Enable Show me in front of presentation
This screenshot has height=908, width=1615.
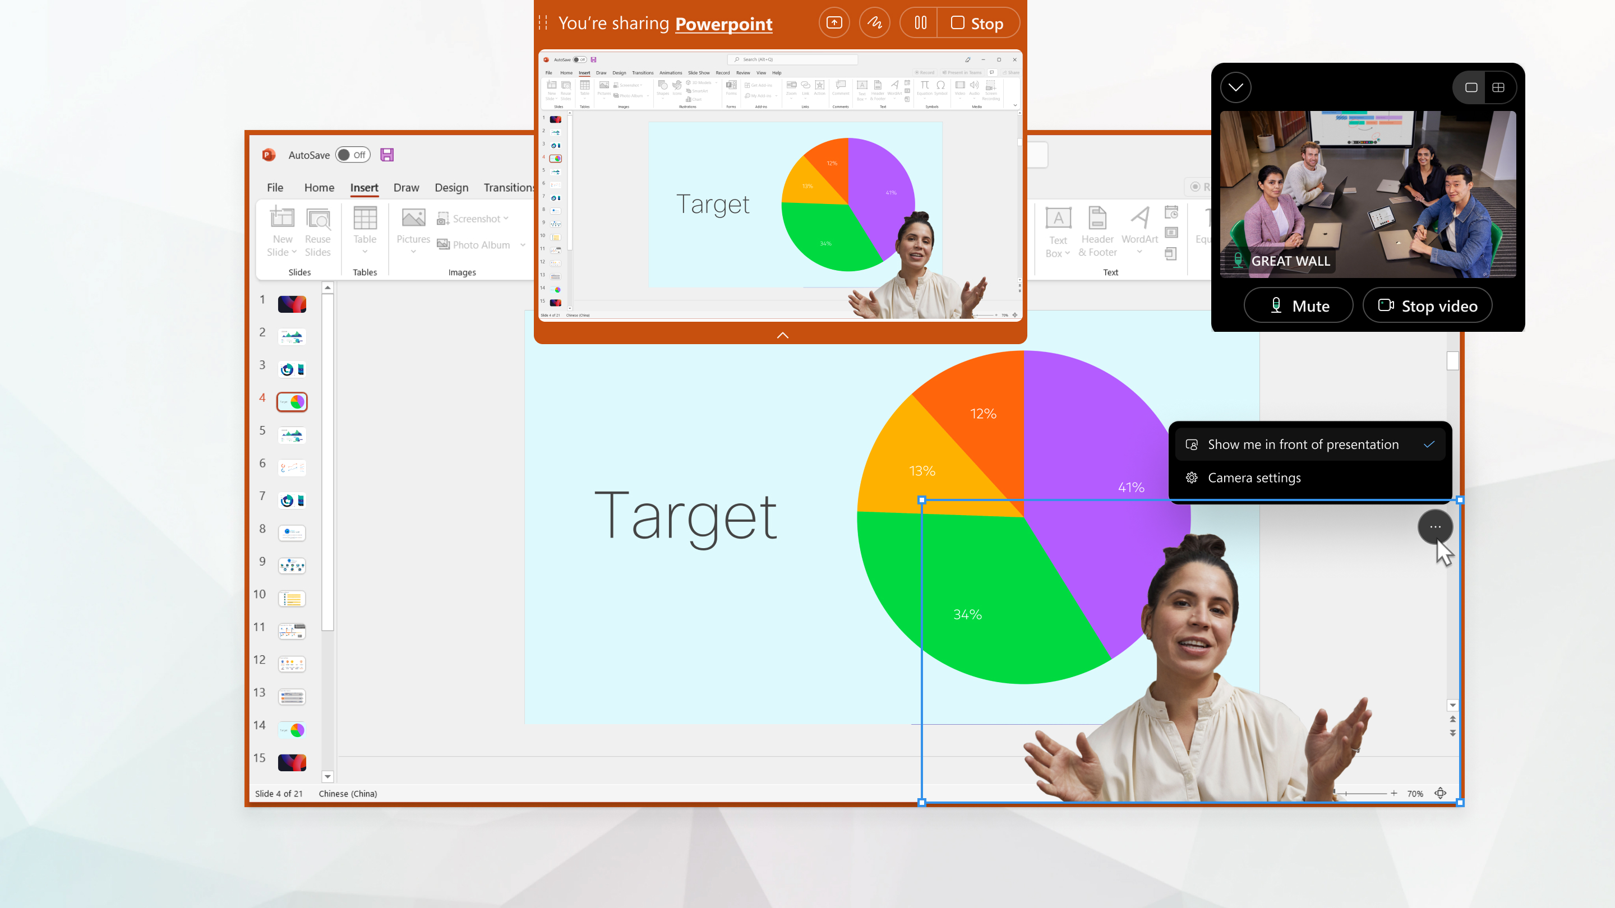click(x=1303, y=443)
